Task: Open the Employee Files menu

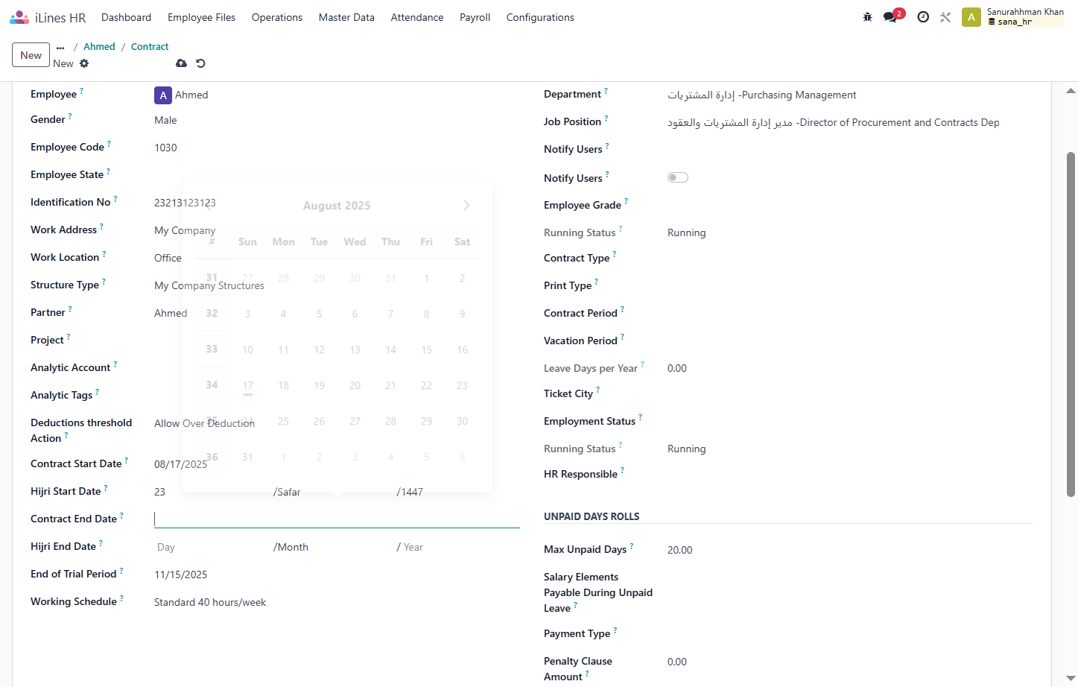Action: 201,17
